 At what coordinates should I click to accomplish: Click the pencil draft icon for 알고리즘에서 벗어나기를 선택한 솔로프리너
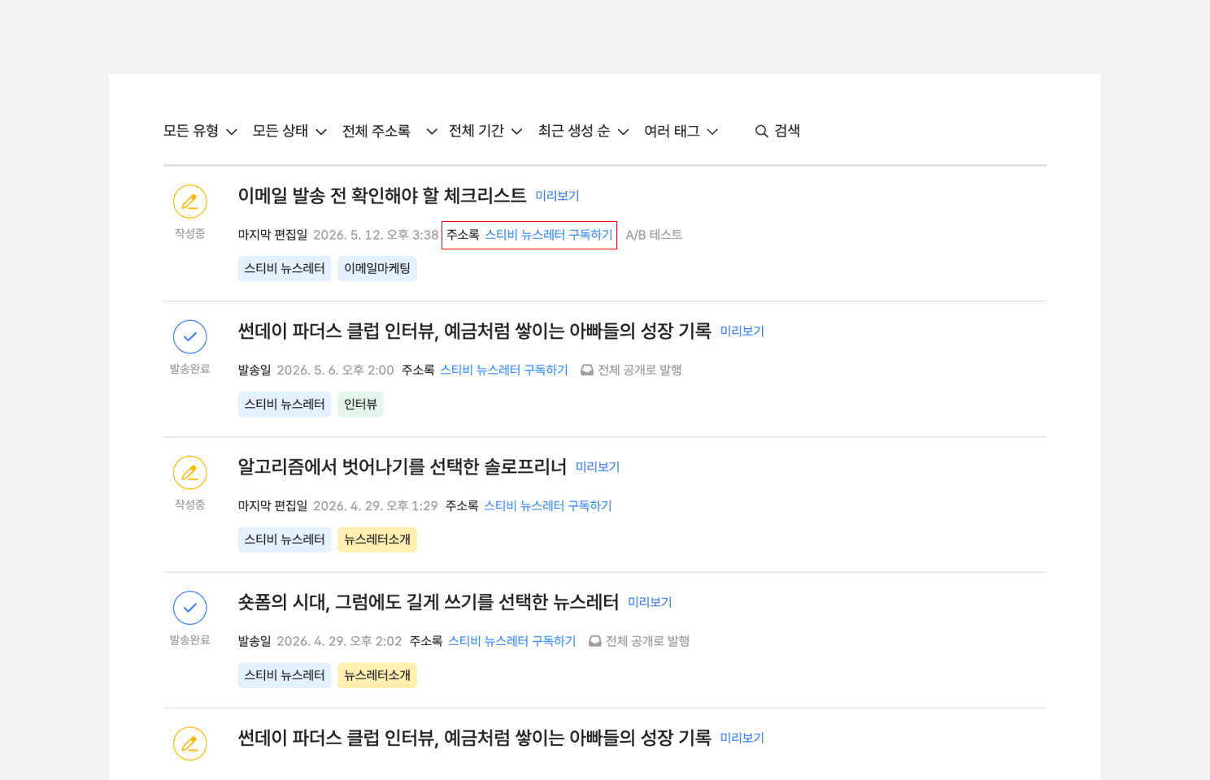pos(189,472)
